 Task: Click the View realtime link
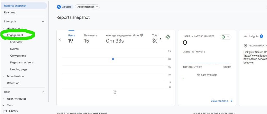219,101
